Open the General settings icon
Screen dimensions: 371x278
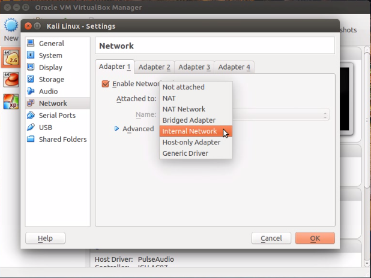[x=31, y=43]
